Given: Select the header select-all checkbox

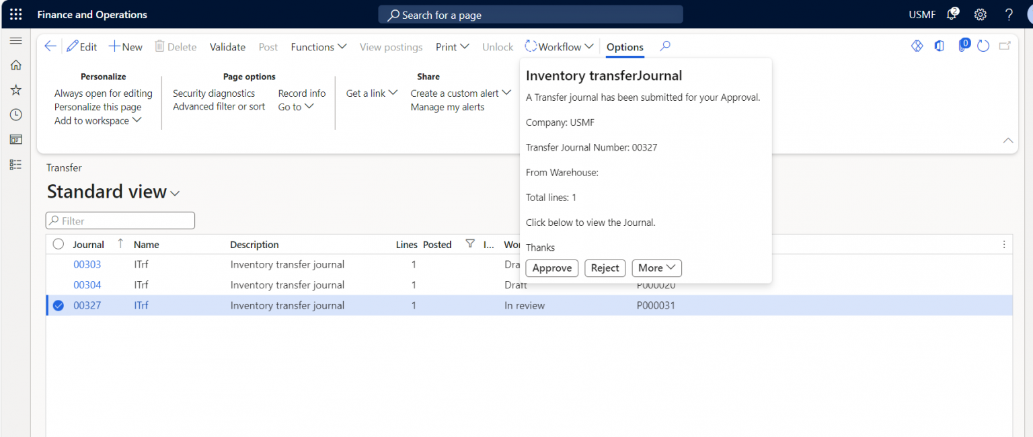Looking at the screenshot, I should click(x=58, y=243).
